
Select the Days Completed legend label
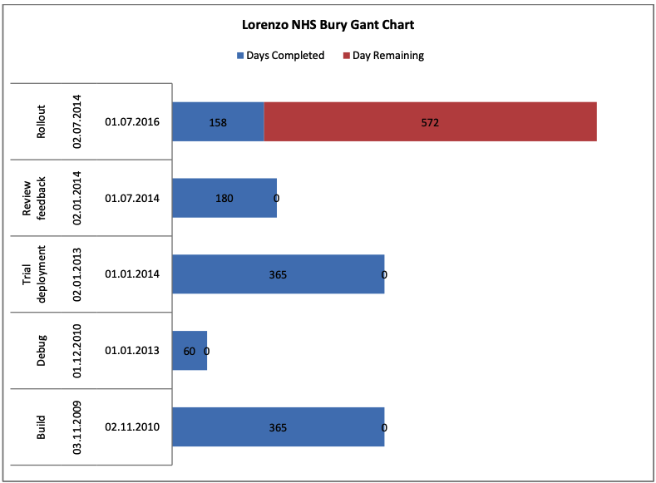click(x=285, y=56)
